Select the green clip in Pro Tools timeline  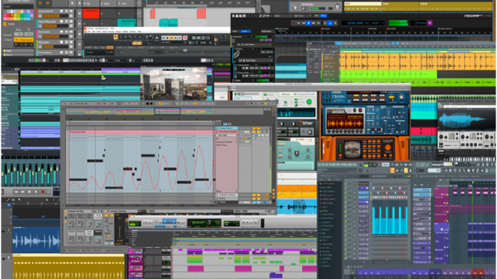[194, 259]
